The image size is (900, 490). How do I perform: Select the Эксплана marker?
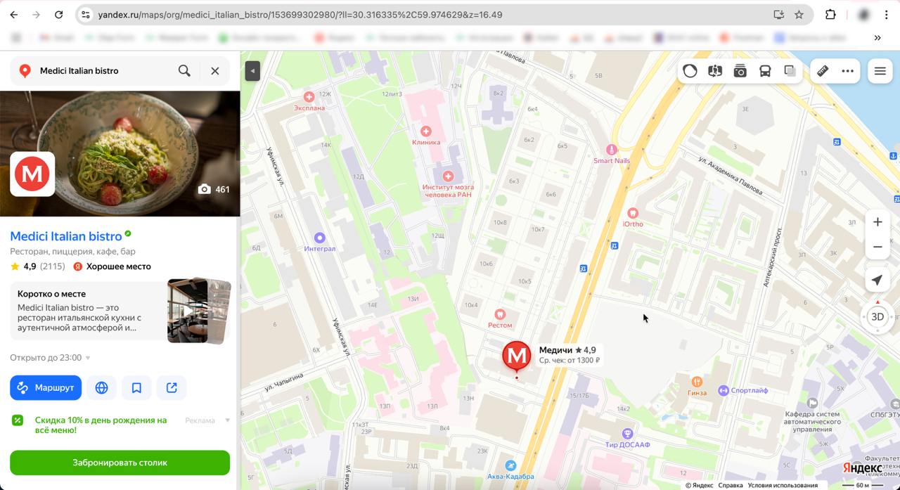coord(309,96)
